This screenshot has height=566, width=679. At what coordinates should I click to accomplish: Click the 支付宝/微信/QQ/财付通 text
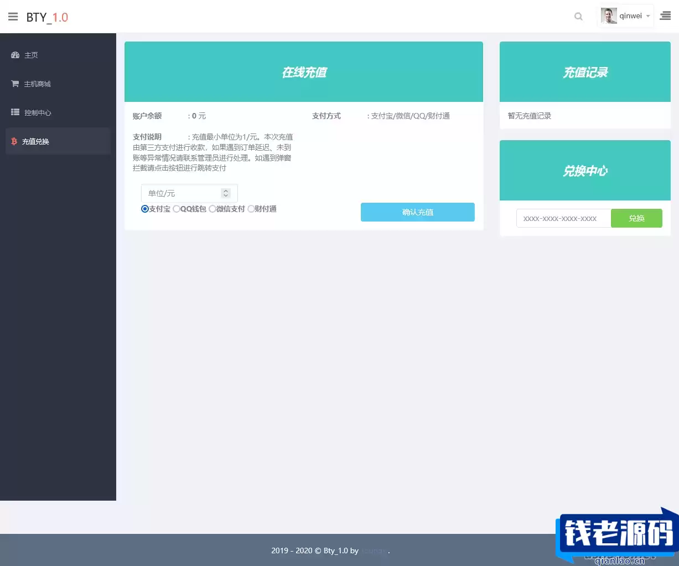click(410, 116)
